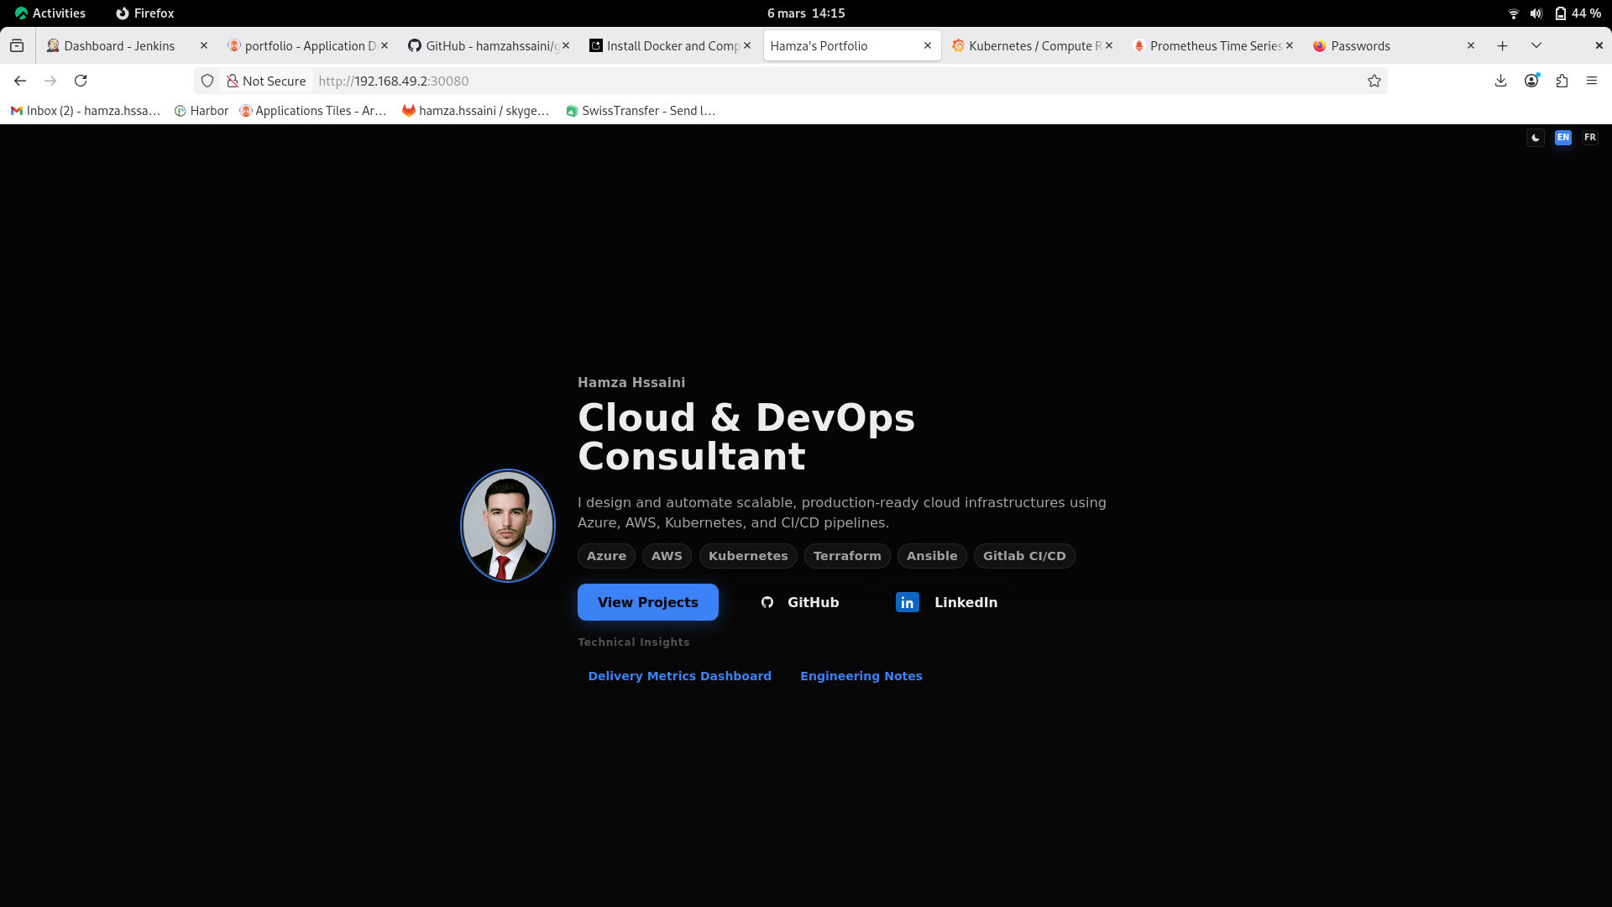Expand the Not Secure site info panel

point(267,81)
